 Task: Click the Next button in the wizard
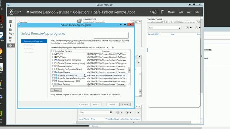(96, 105)
